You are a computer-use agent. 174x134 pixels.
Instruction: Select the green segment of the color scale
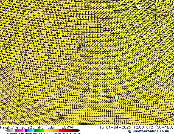tap(39, 130)
